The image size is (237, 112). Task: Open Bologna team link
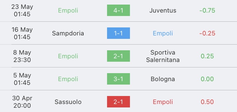point(163,79)
